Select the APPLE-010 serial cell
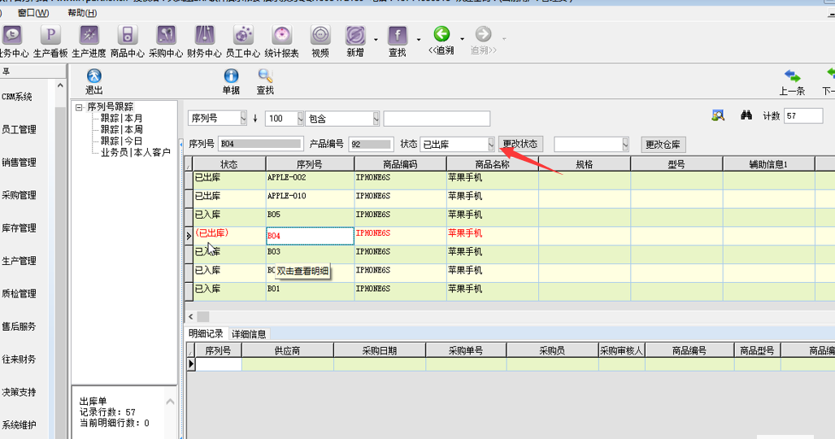This screenshot has width=835, height=439. [x=310, y=198]
